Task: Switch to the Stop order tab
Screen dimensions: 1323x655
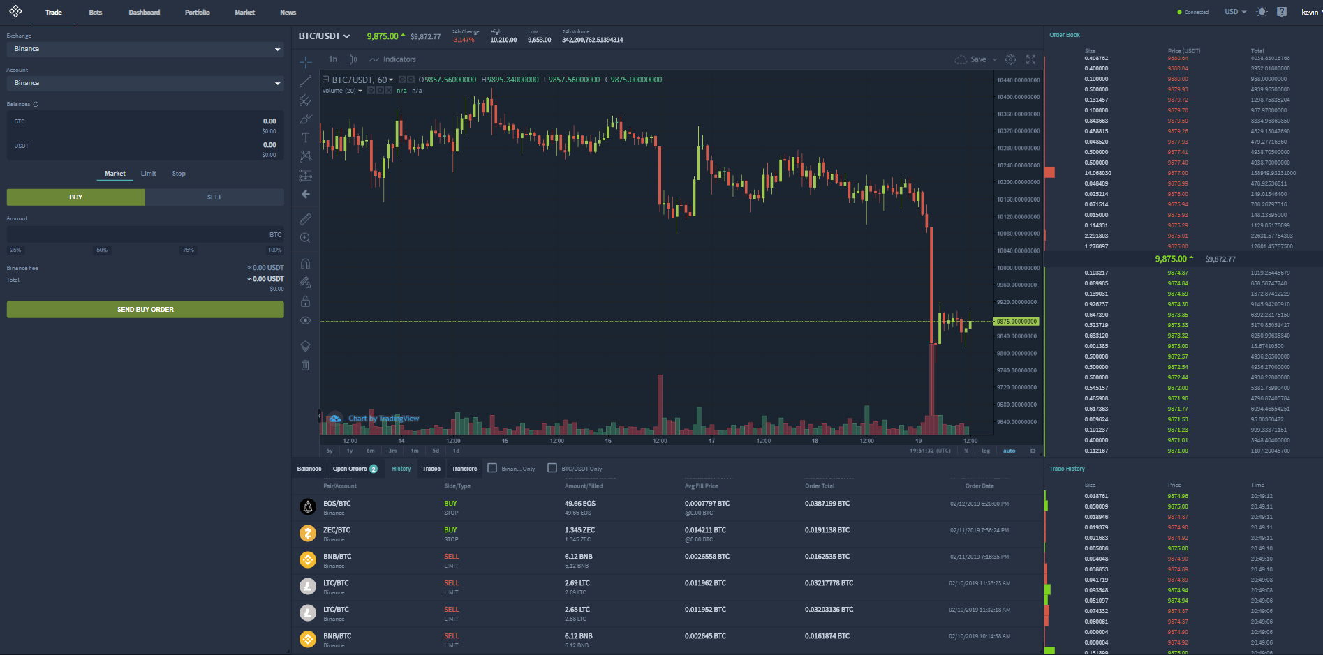Action: (179, 174)
